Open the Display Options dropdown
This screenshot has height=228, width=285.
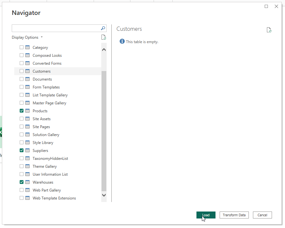click(x=27, y=37)
